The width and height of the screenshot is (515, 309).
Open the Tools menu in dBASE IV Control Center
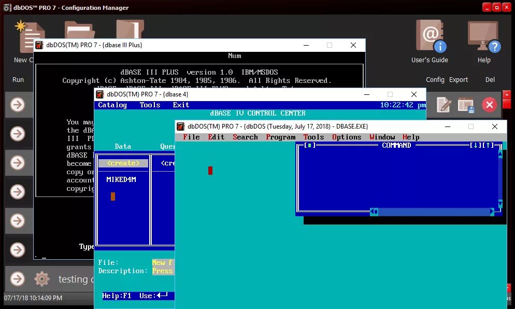[150, 105]
